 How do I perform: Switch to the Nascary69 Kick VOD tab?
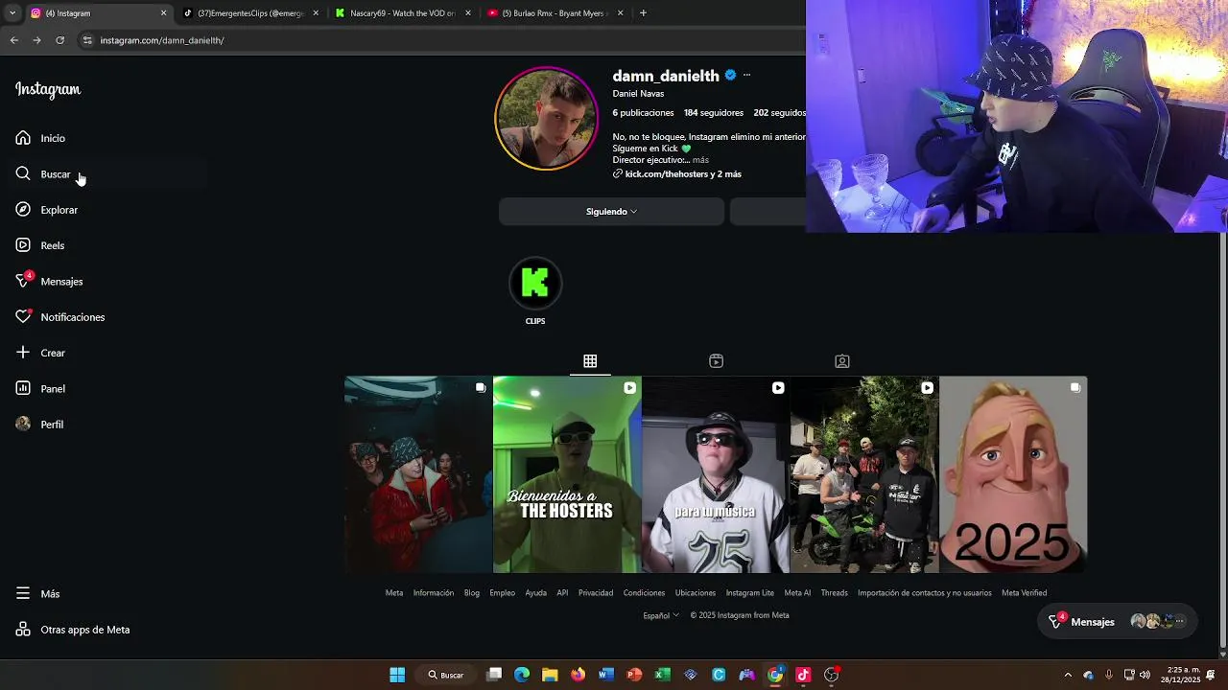pos(403,13)
